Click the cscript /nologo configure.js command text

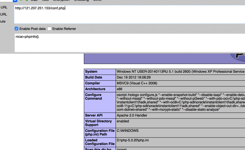(x=181, y=102)
